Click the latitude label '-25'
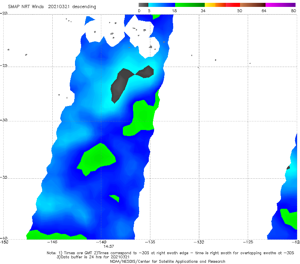Viewport: 300px width, 264px height. coord(4,65)
